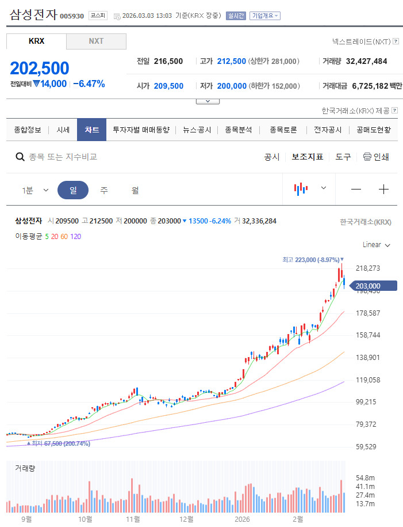Click the 이동평균 legend label
The image size is (403, 527).
(29, 237)
